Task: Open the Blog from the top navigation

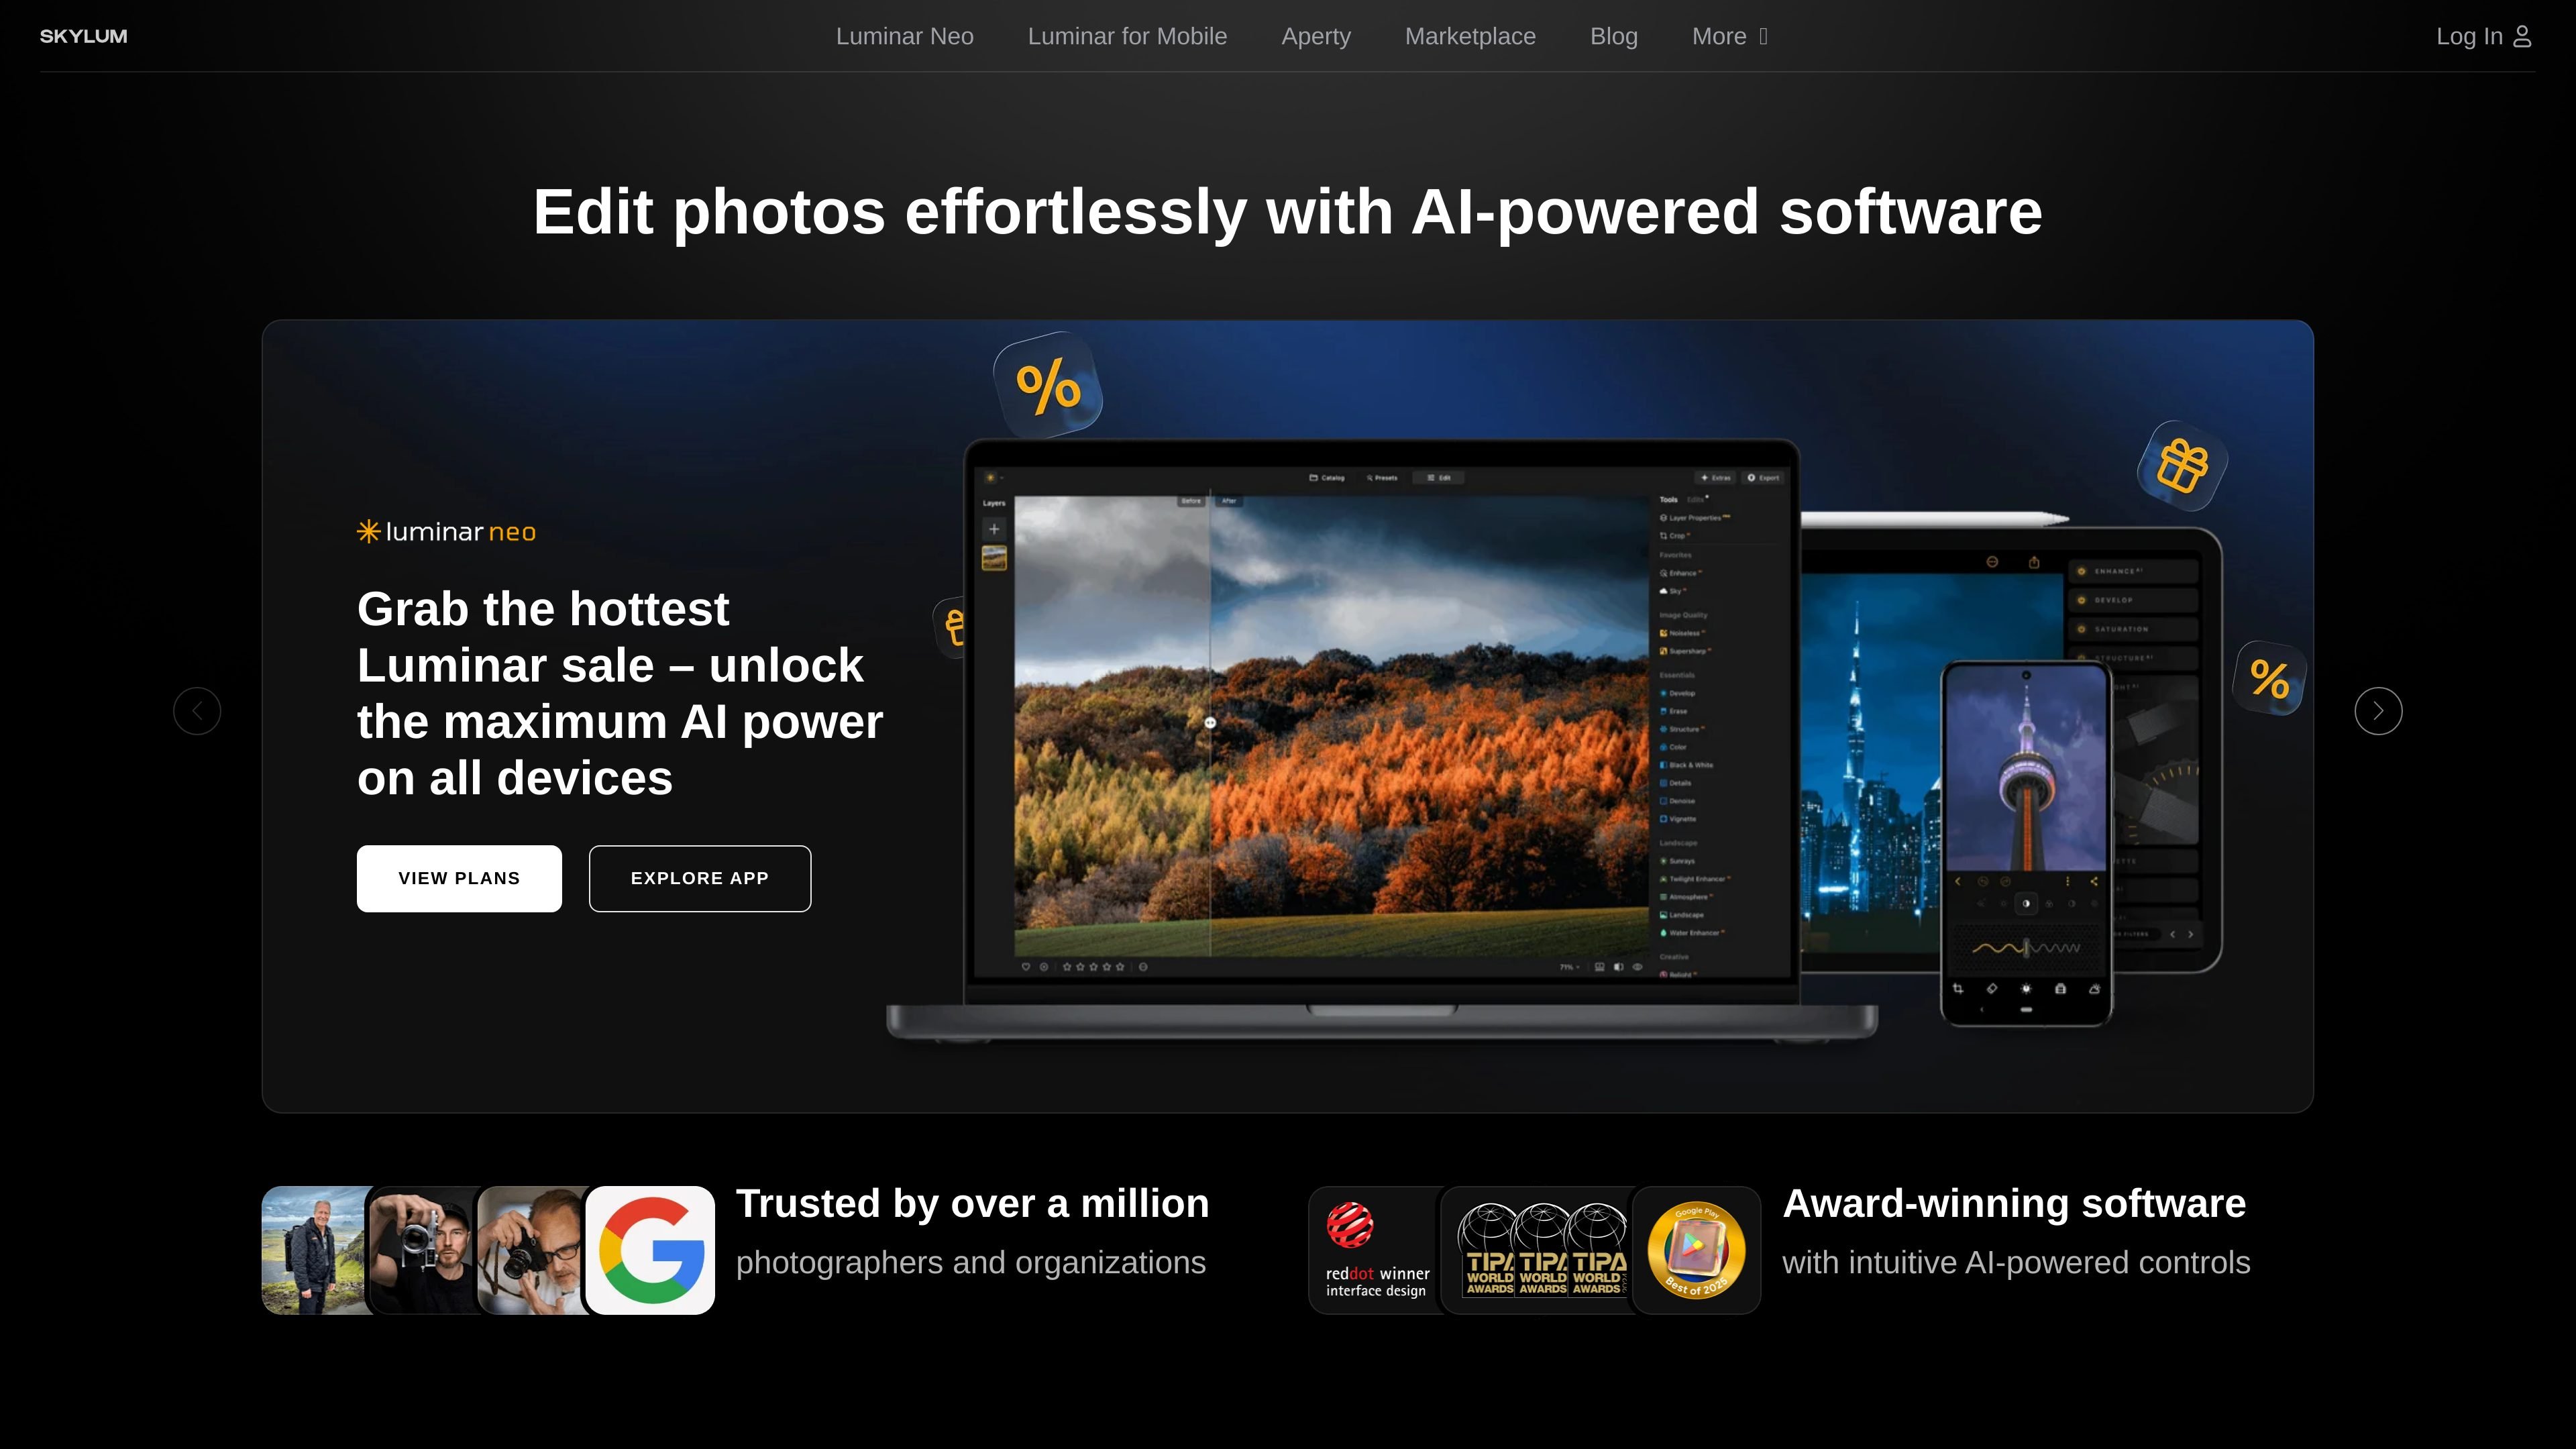Action: pyautogui.click(x=1614, y=36)
